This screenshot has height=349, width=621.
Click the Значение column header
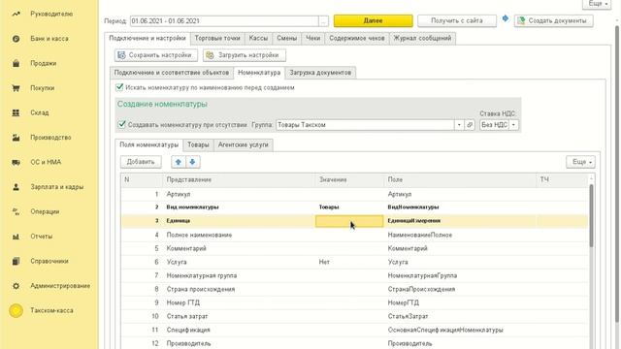coord(349,179)
